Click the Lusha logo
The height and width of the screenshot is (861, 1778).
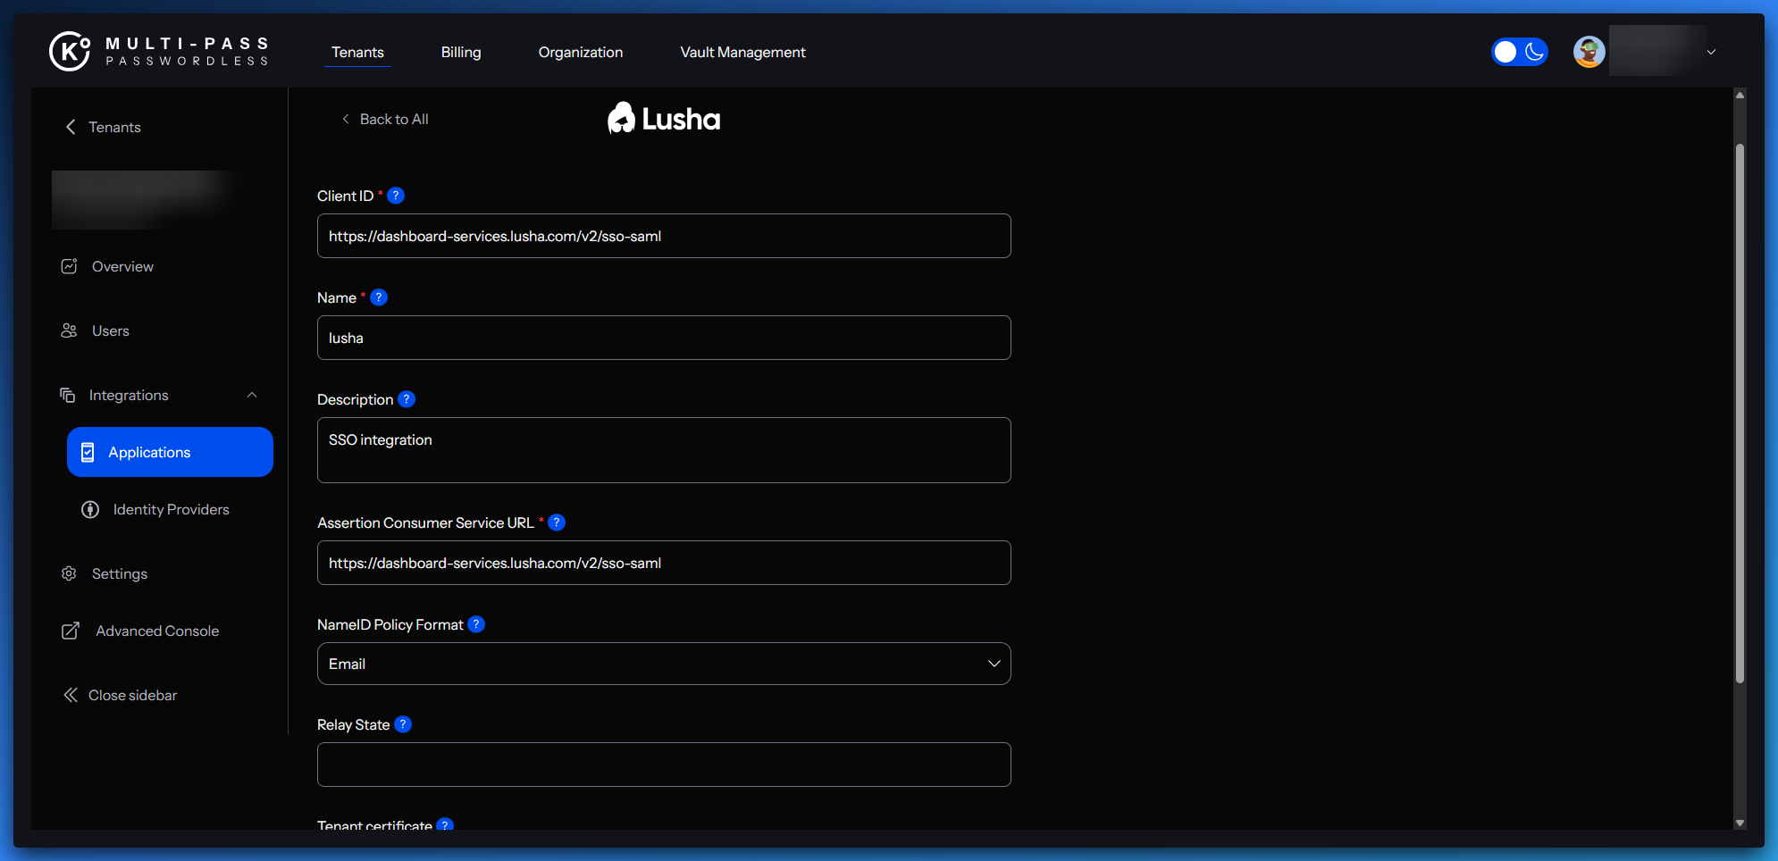(x=664, y=119)
